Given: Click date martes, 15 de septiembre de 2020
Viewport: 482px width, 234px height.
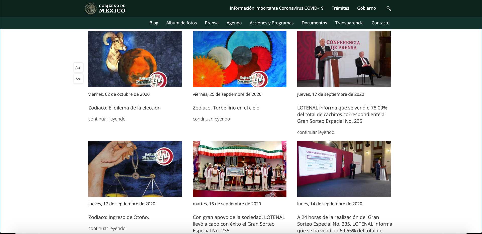Looking at the screenshot, I should point(227,204).
